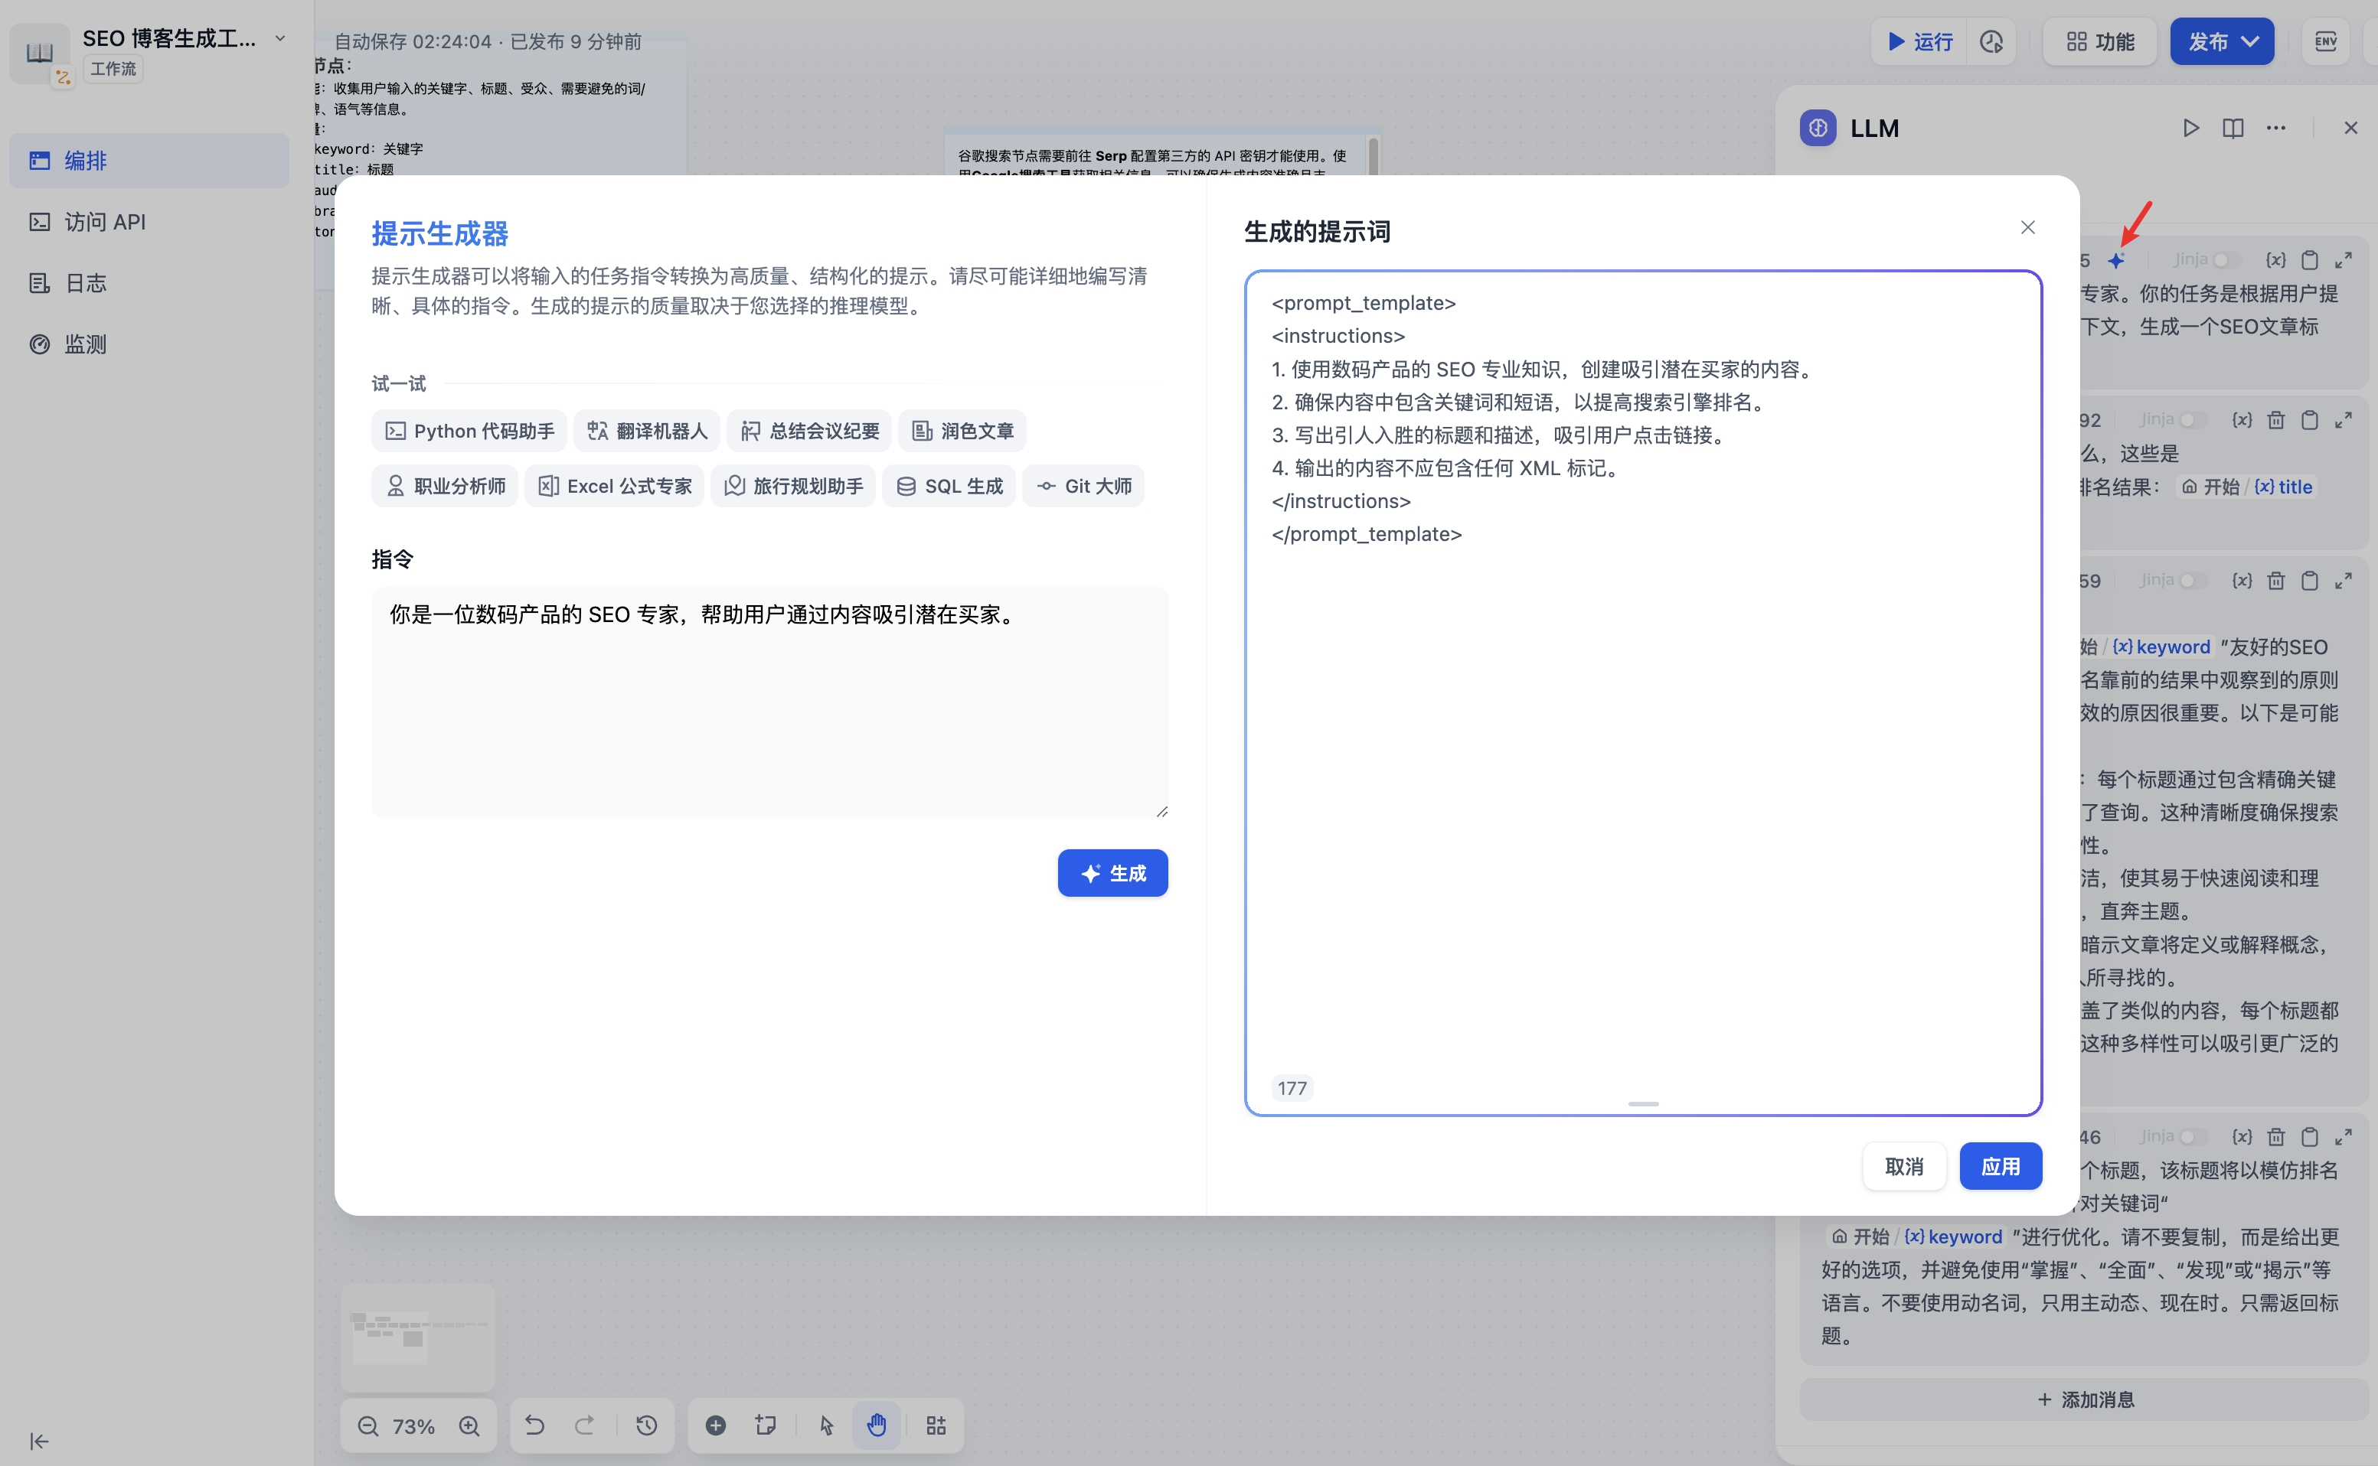
Task: Expand the second message editor
Action: tap(2343, 420)
